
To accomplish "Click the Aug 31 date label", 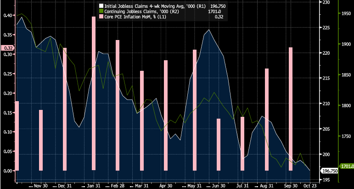I will point(267,186).
